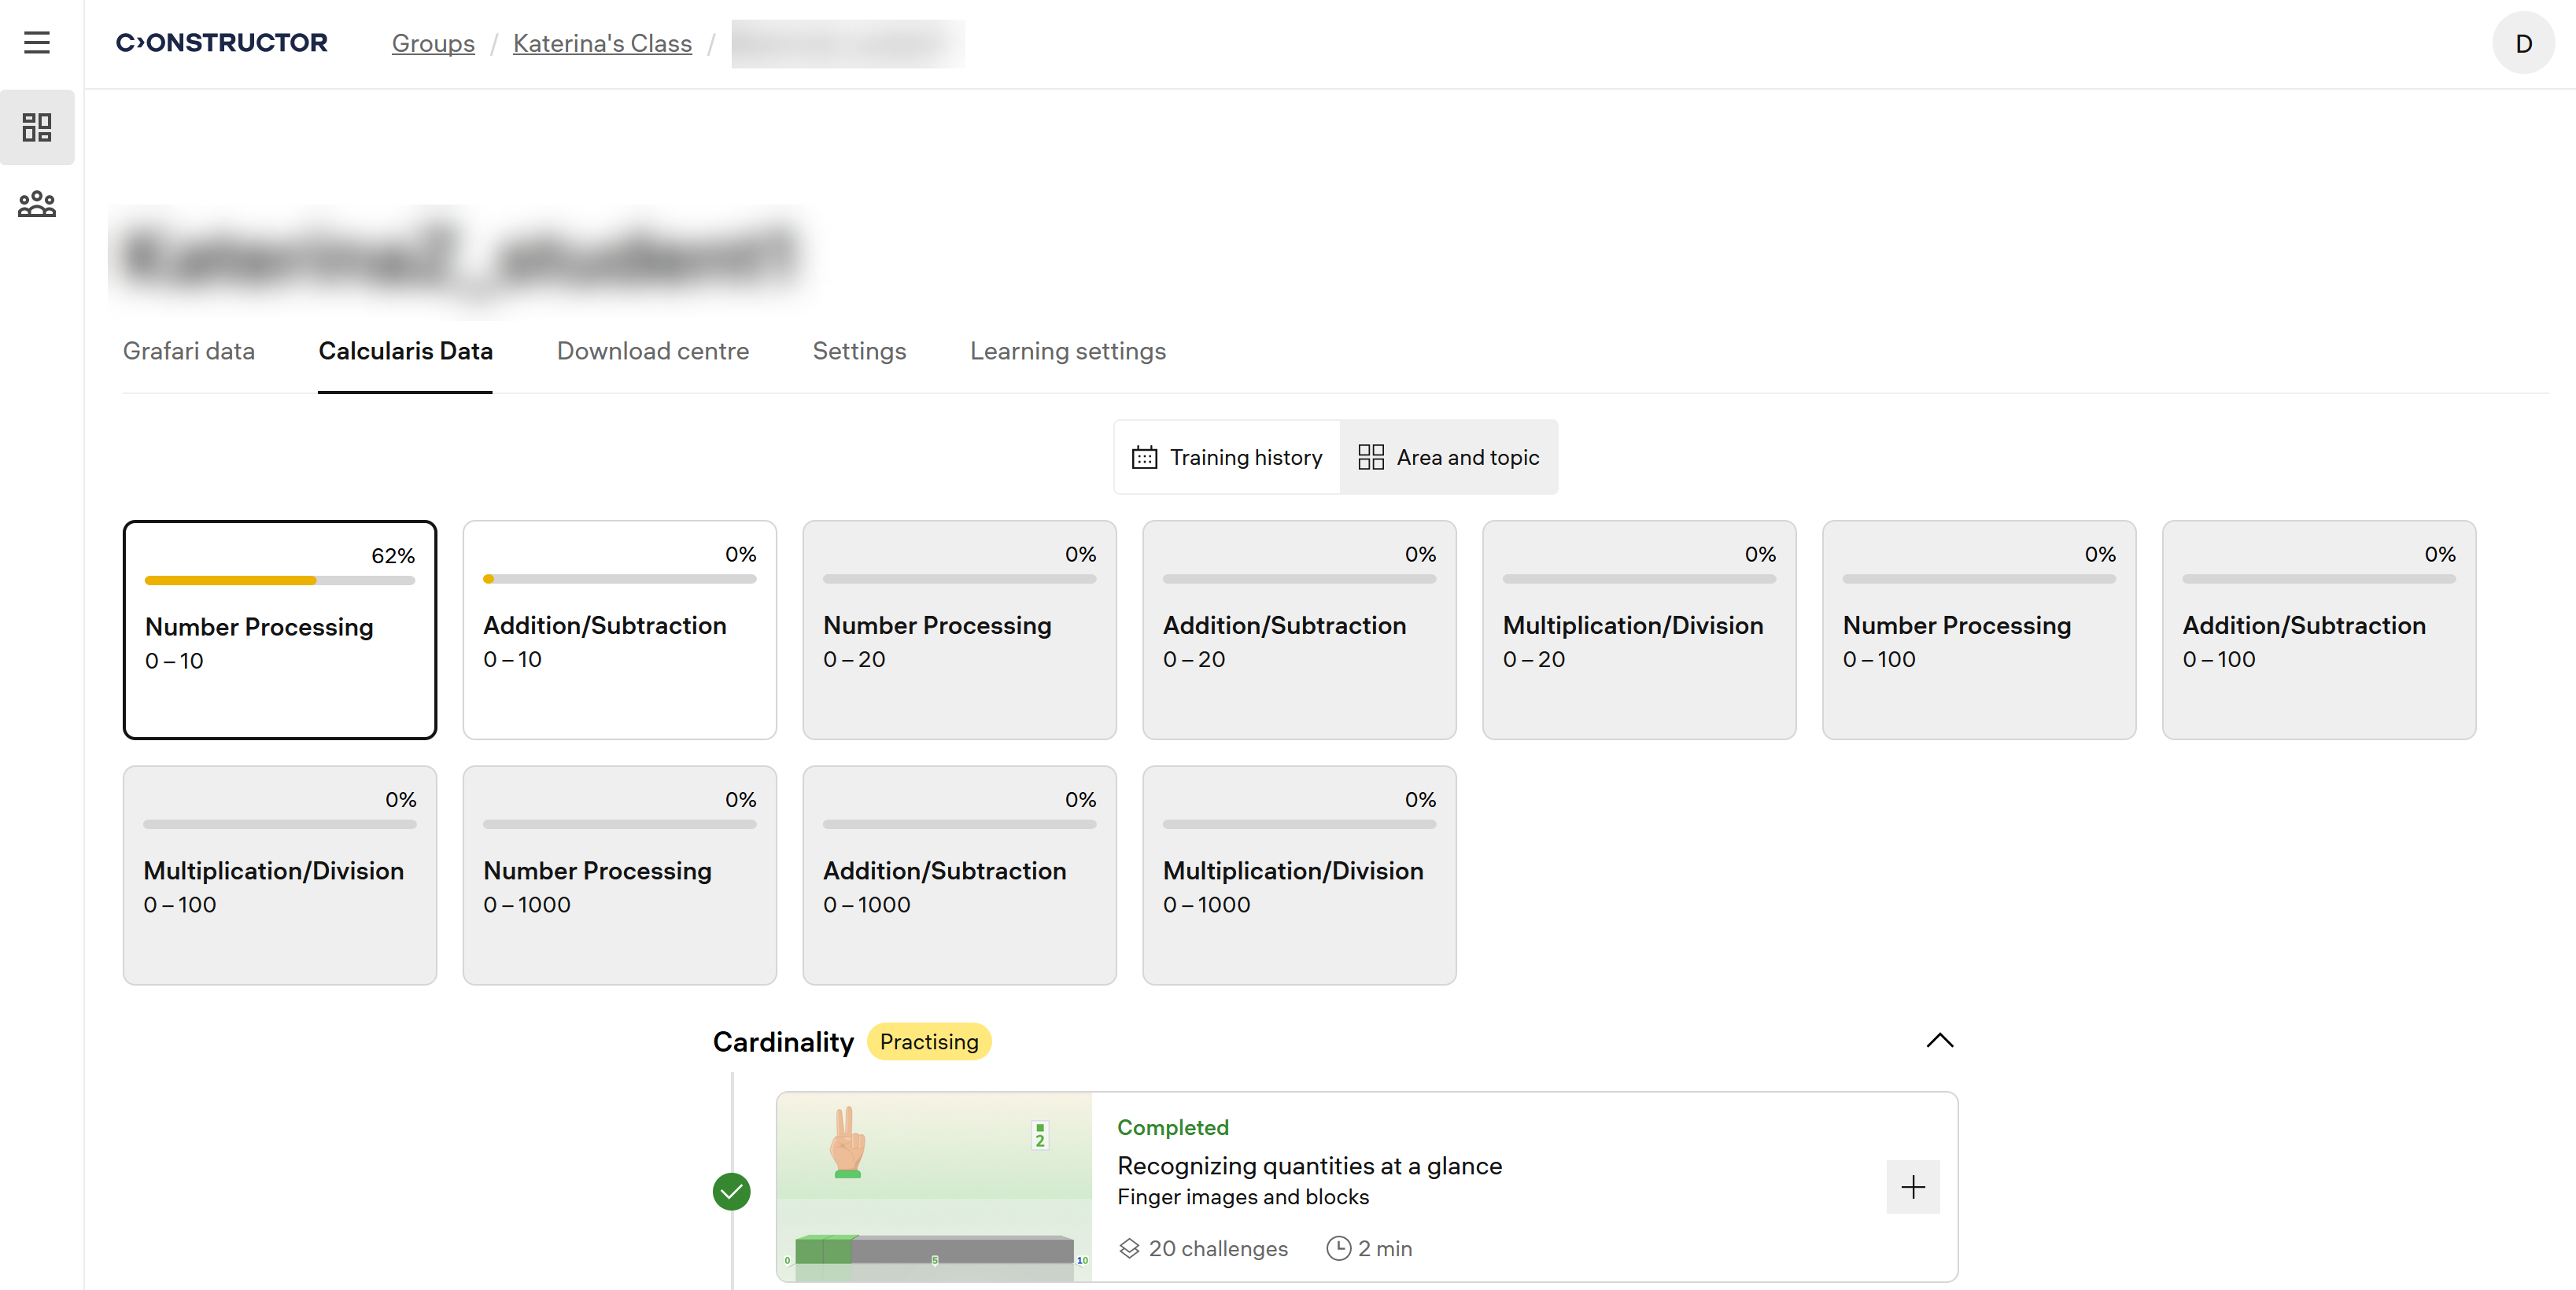The width and height of the screenshot is (2576, 1290).
Task: Click the Constructor logo
Action: pos(221,43)
